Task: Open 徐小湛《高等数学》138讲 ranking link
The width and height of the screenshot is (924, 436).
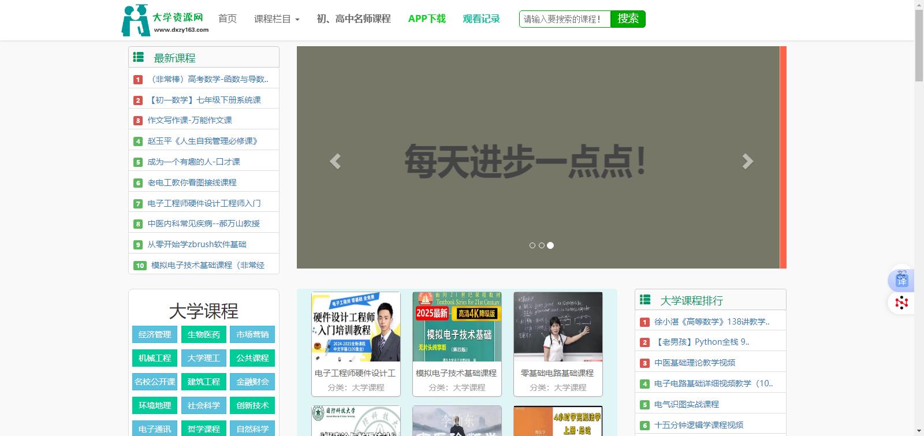Action: (x=712, y=322)
